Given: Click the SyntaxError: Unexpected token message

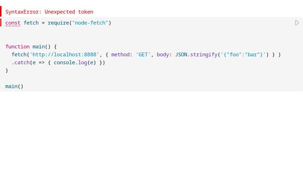Looking at the screenshot, I should pyautogui.click(x=49, y=12).
